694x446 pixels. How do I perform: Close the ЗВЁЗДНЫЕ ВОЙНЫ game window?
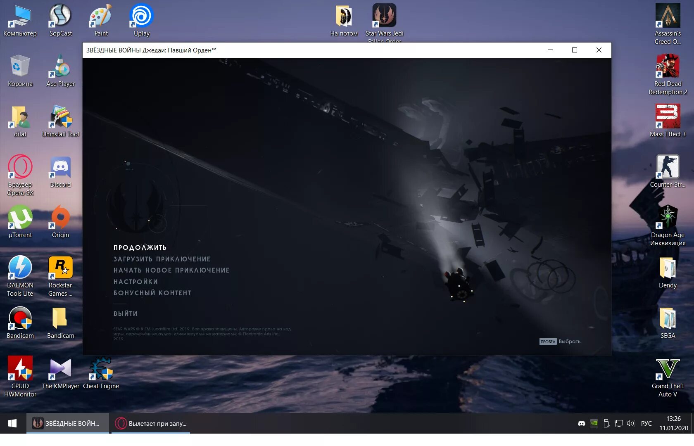[599, 50]
